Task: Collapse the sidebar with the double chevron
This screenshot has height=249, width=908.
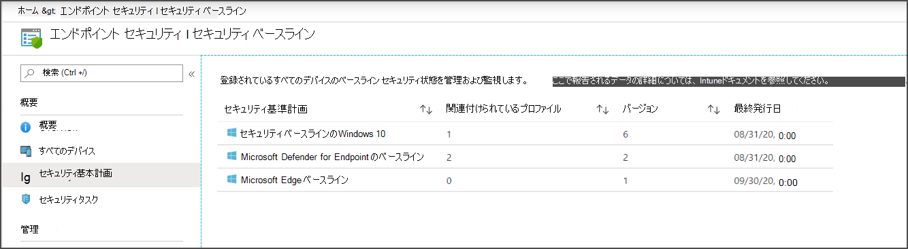Action: click(x=192, y=74)
